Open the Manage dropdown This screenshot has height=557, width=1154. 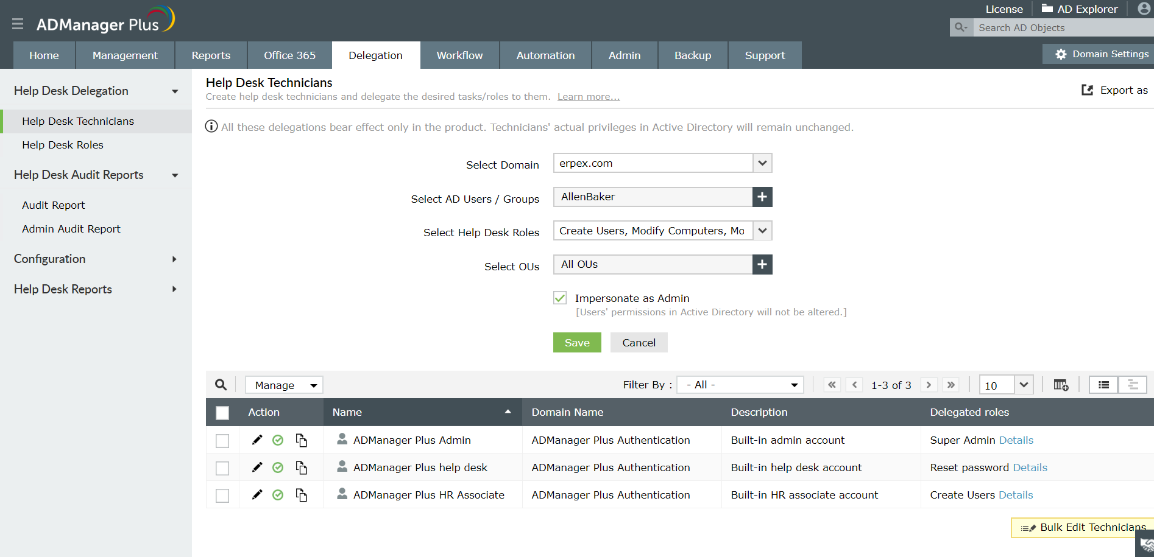click(x=284, y=385)
